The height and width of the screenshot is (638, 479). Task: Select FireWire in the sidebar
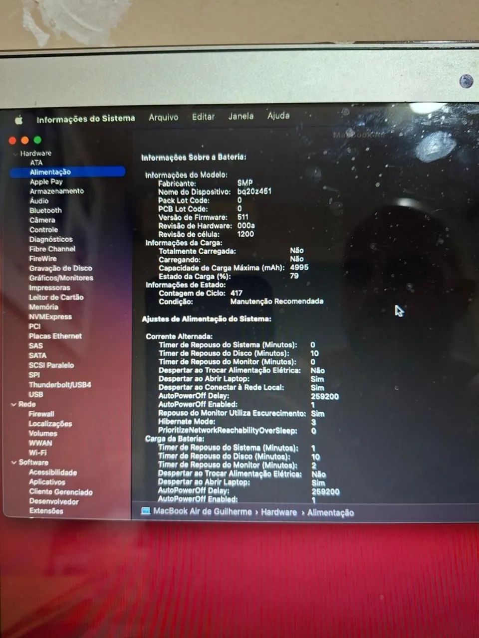(x=43, y=259)
